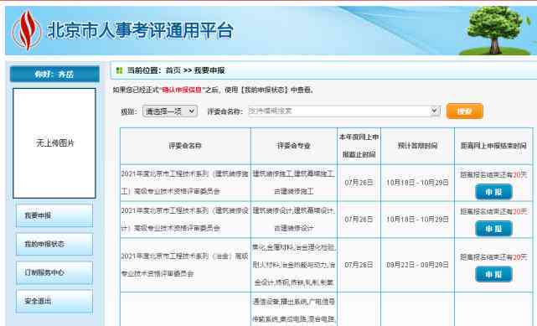Image resolution: width=537 pixels, height=326 pixels.
Task: Click the 冶金 committee name cell
Action: point(185,265)
